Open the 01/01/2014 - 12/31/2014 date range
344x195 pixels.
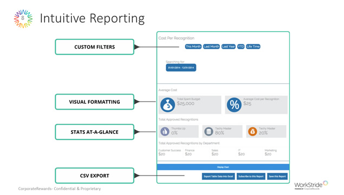click(x=181, y=68)
